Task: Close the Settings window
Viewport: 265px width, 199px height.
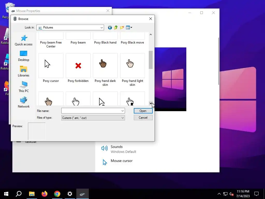Action: [214, 13]
